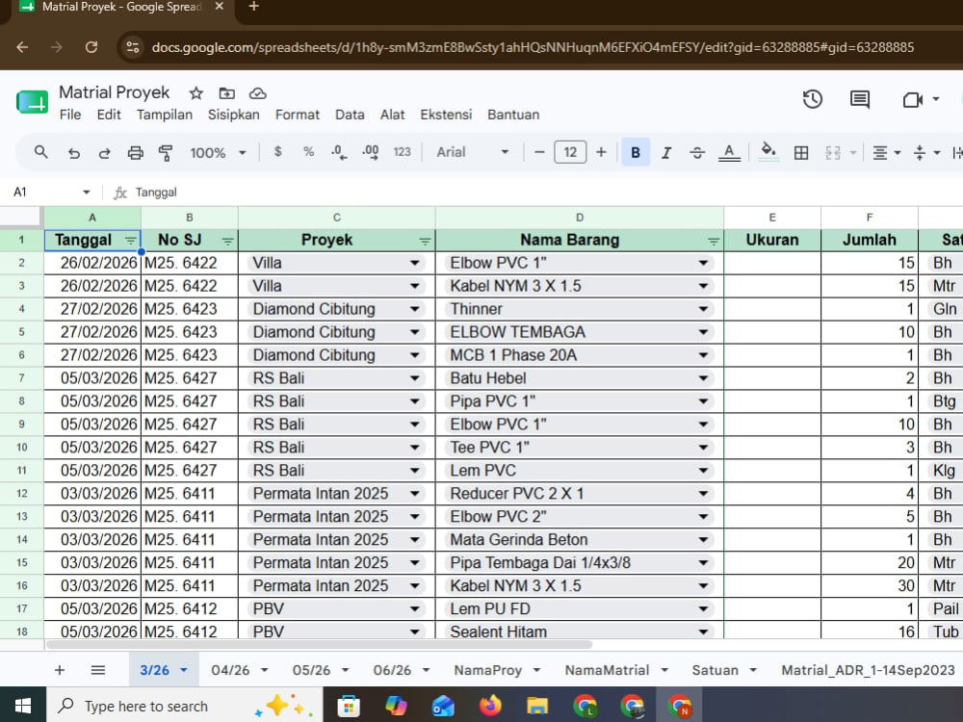Print the spreadsheet
Screen dimensions: 963x722
(135, 153)
